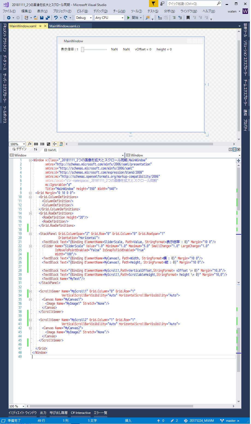Viewport: 251px width, 424px height.
Task: Switch to the XAML view tab
Action: [50, 150]
